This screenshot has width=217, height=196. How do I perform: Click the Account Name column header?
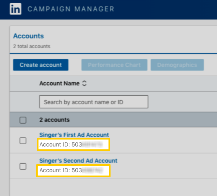(59, 83)
